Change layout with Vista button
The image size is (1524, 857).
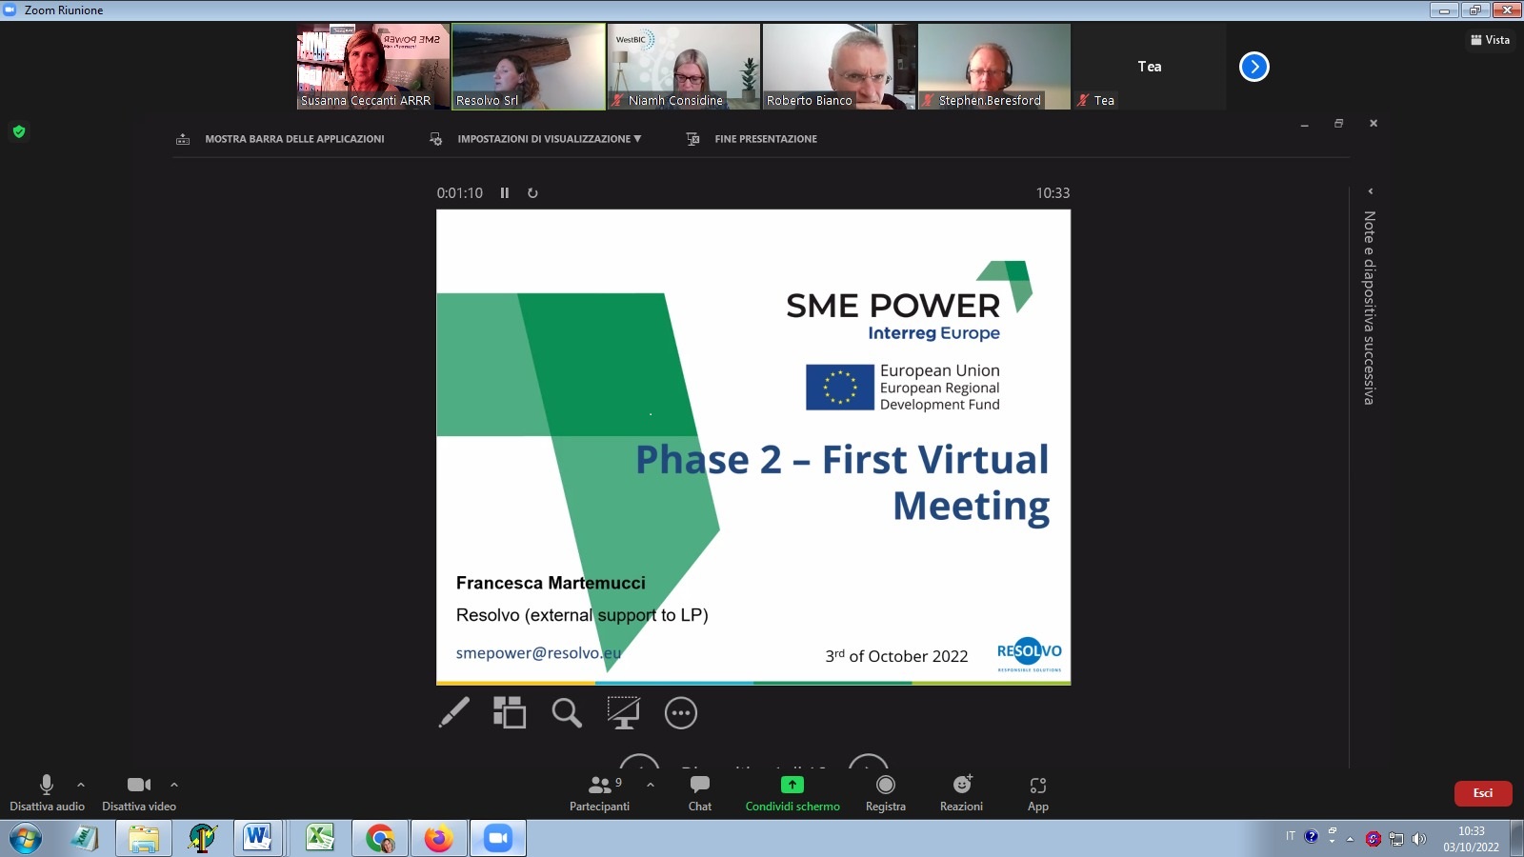[1491, 40]
